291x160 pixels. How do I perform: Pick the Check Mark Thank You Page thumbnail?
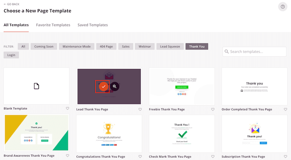182,134
